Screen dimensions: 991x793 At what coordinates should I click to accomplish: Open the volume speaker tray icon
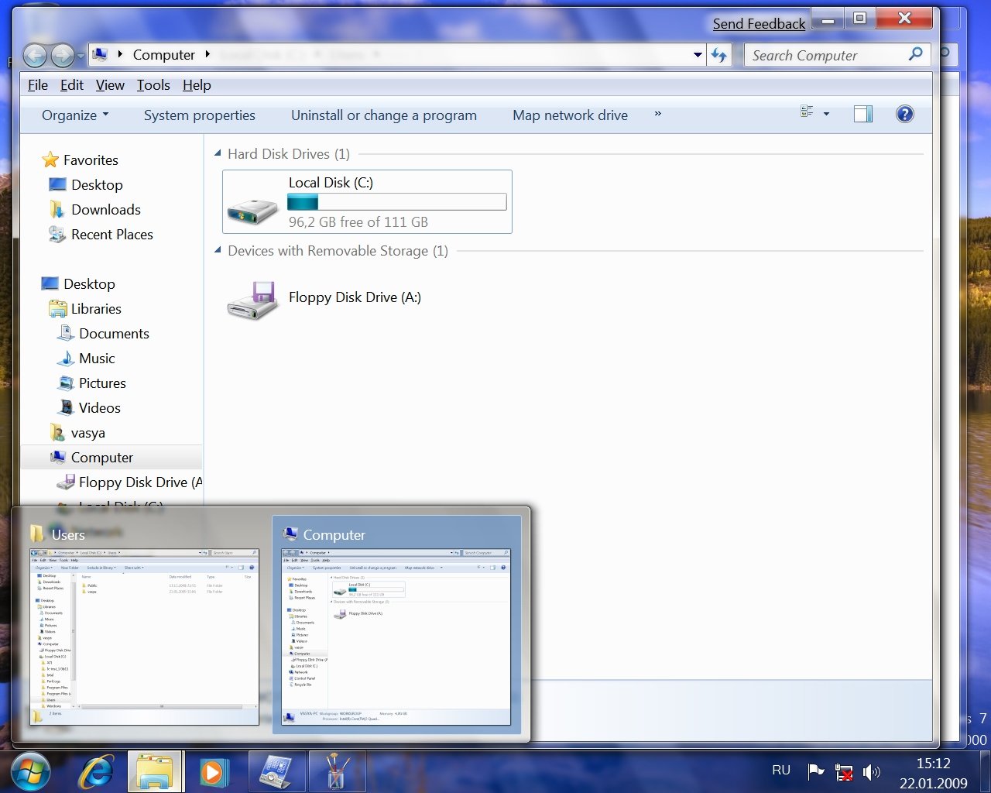(x=872, y=771)
